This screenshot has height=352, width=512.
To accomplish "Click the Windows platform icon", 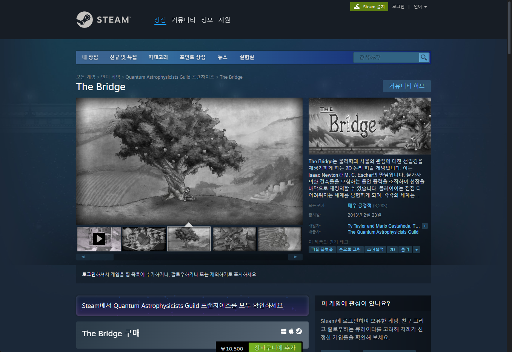I will coord(283,331).
